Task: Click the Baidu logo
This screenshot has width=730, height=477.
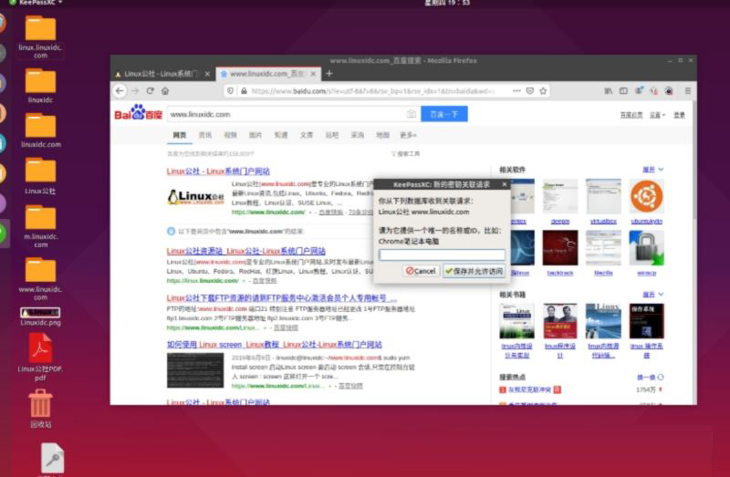Action: pyautogui.click(x=139, y=113)
